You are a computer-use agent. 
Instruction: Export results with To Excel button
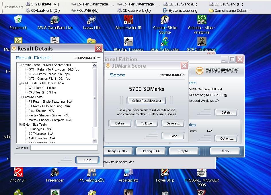pyautogui.click(x=147, y=123)
